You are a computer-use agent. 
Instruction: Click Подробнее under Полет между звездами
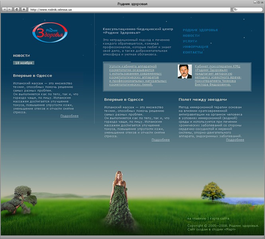coord(235,140)
